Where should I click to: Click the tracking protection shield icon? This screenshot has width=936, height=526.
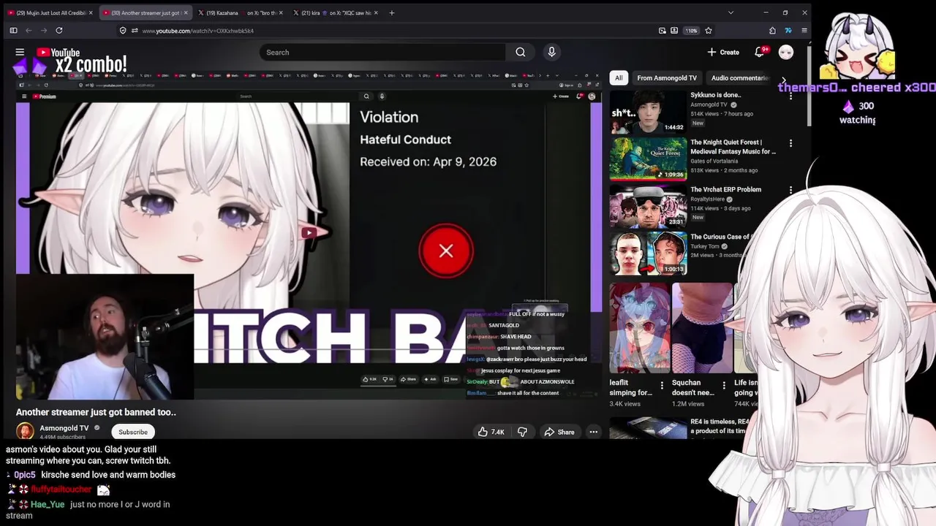pyautogui.click(x=123, y=31)
